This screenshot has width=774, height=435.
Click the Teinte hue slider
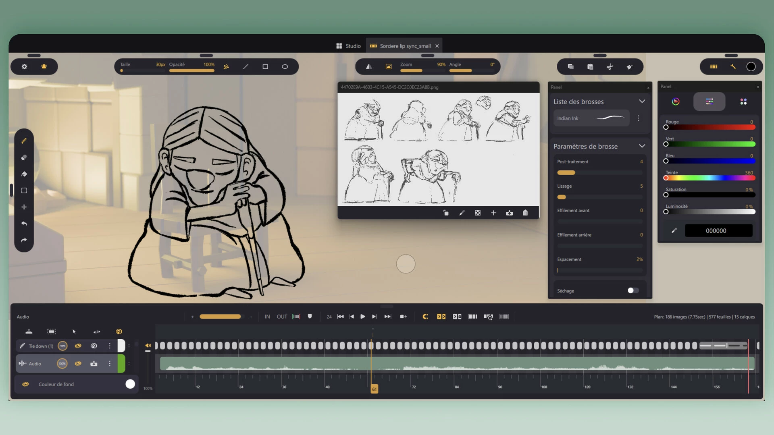pos(710,178)
